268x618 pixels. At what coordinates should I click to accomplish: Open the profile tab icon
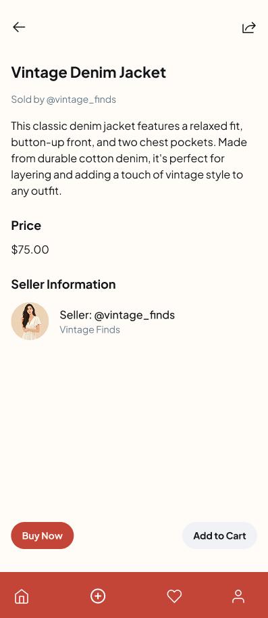[x=238, y=596]
